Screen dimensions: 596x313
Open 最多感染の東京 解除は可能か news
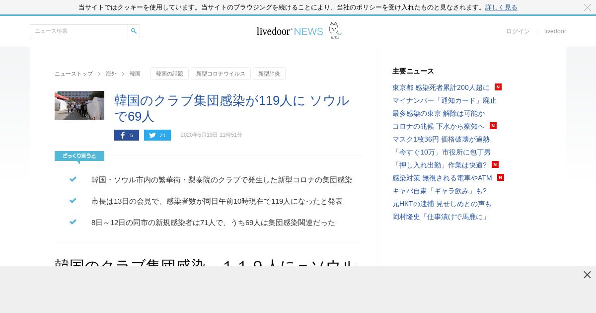439,113
